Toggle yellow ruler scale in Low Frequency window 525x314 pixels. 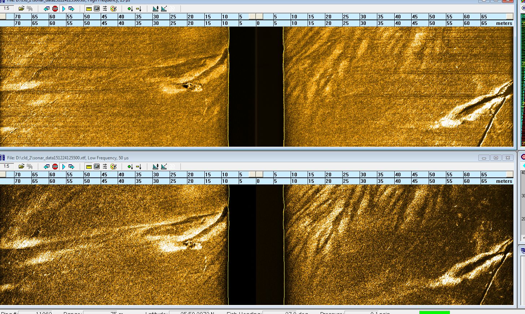click(89, 167)
